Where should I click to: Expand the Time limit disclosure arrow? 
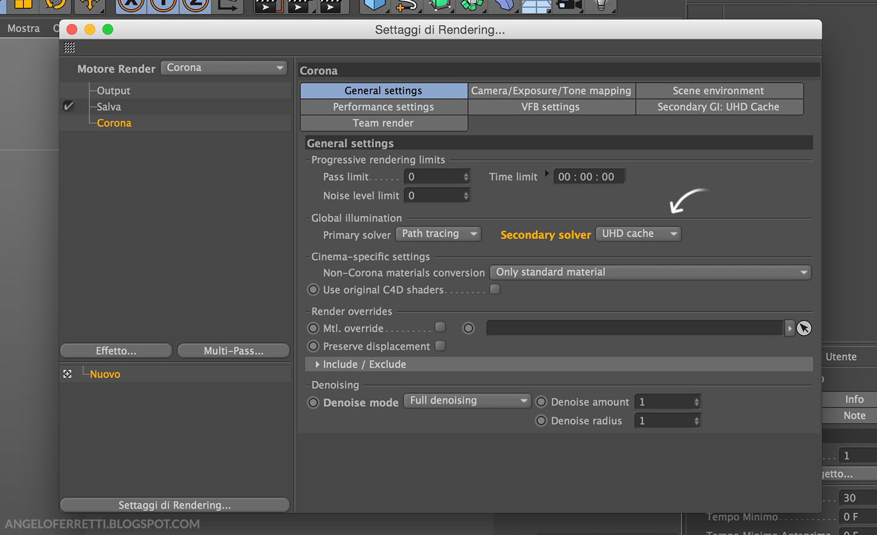tap(547, 174)
